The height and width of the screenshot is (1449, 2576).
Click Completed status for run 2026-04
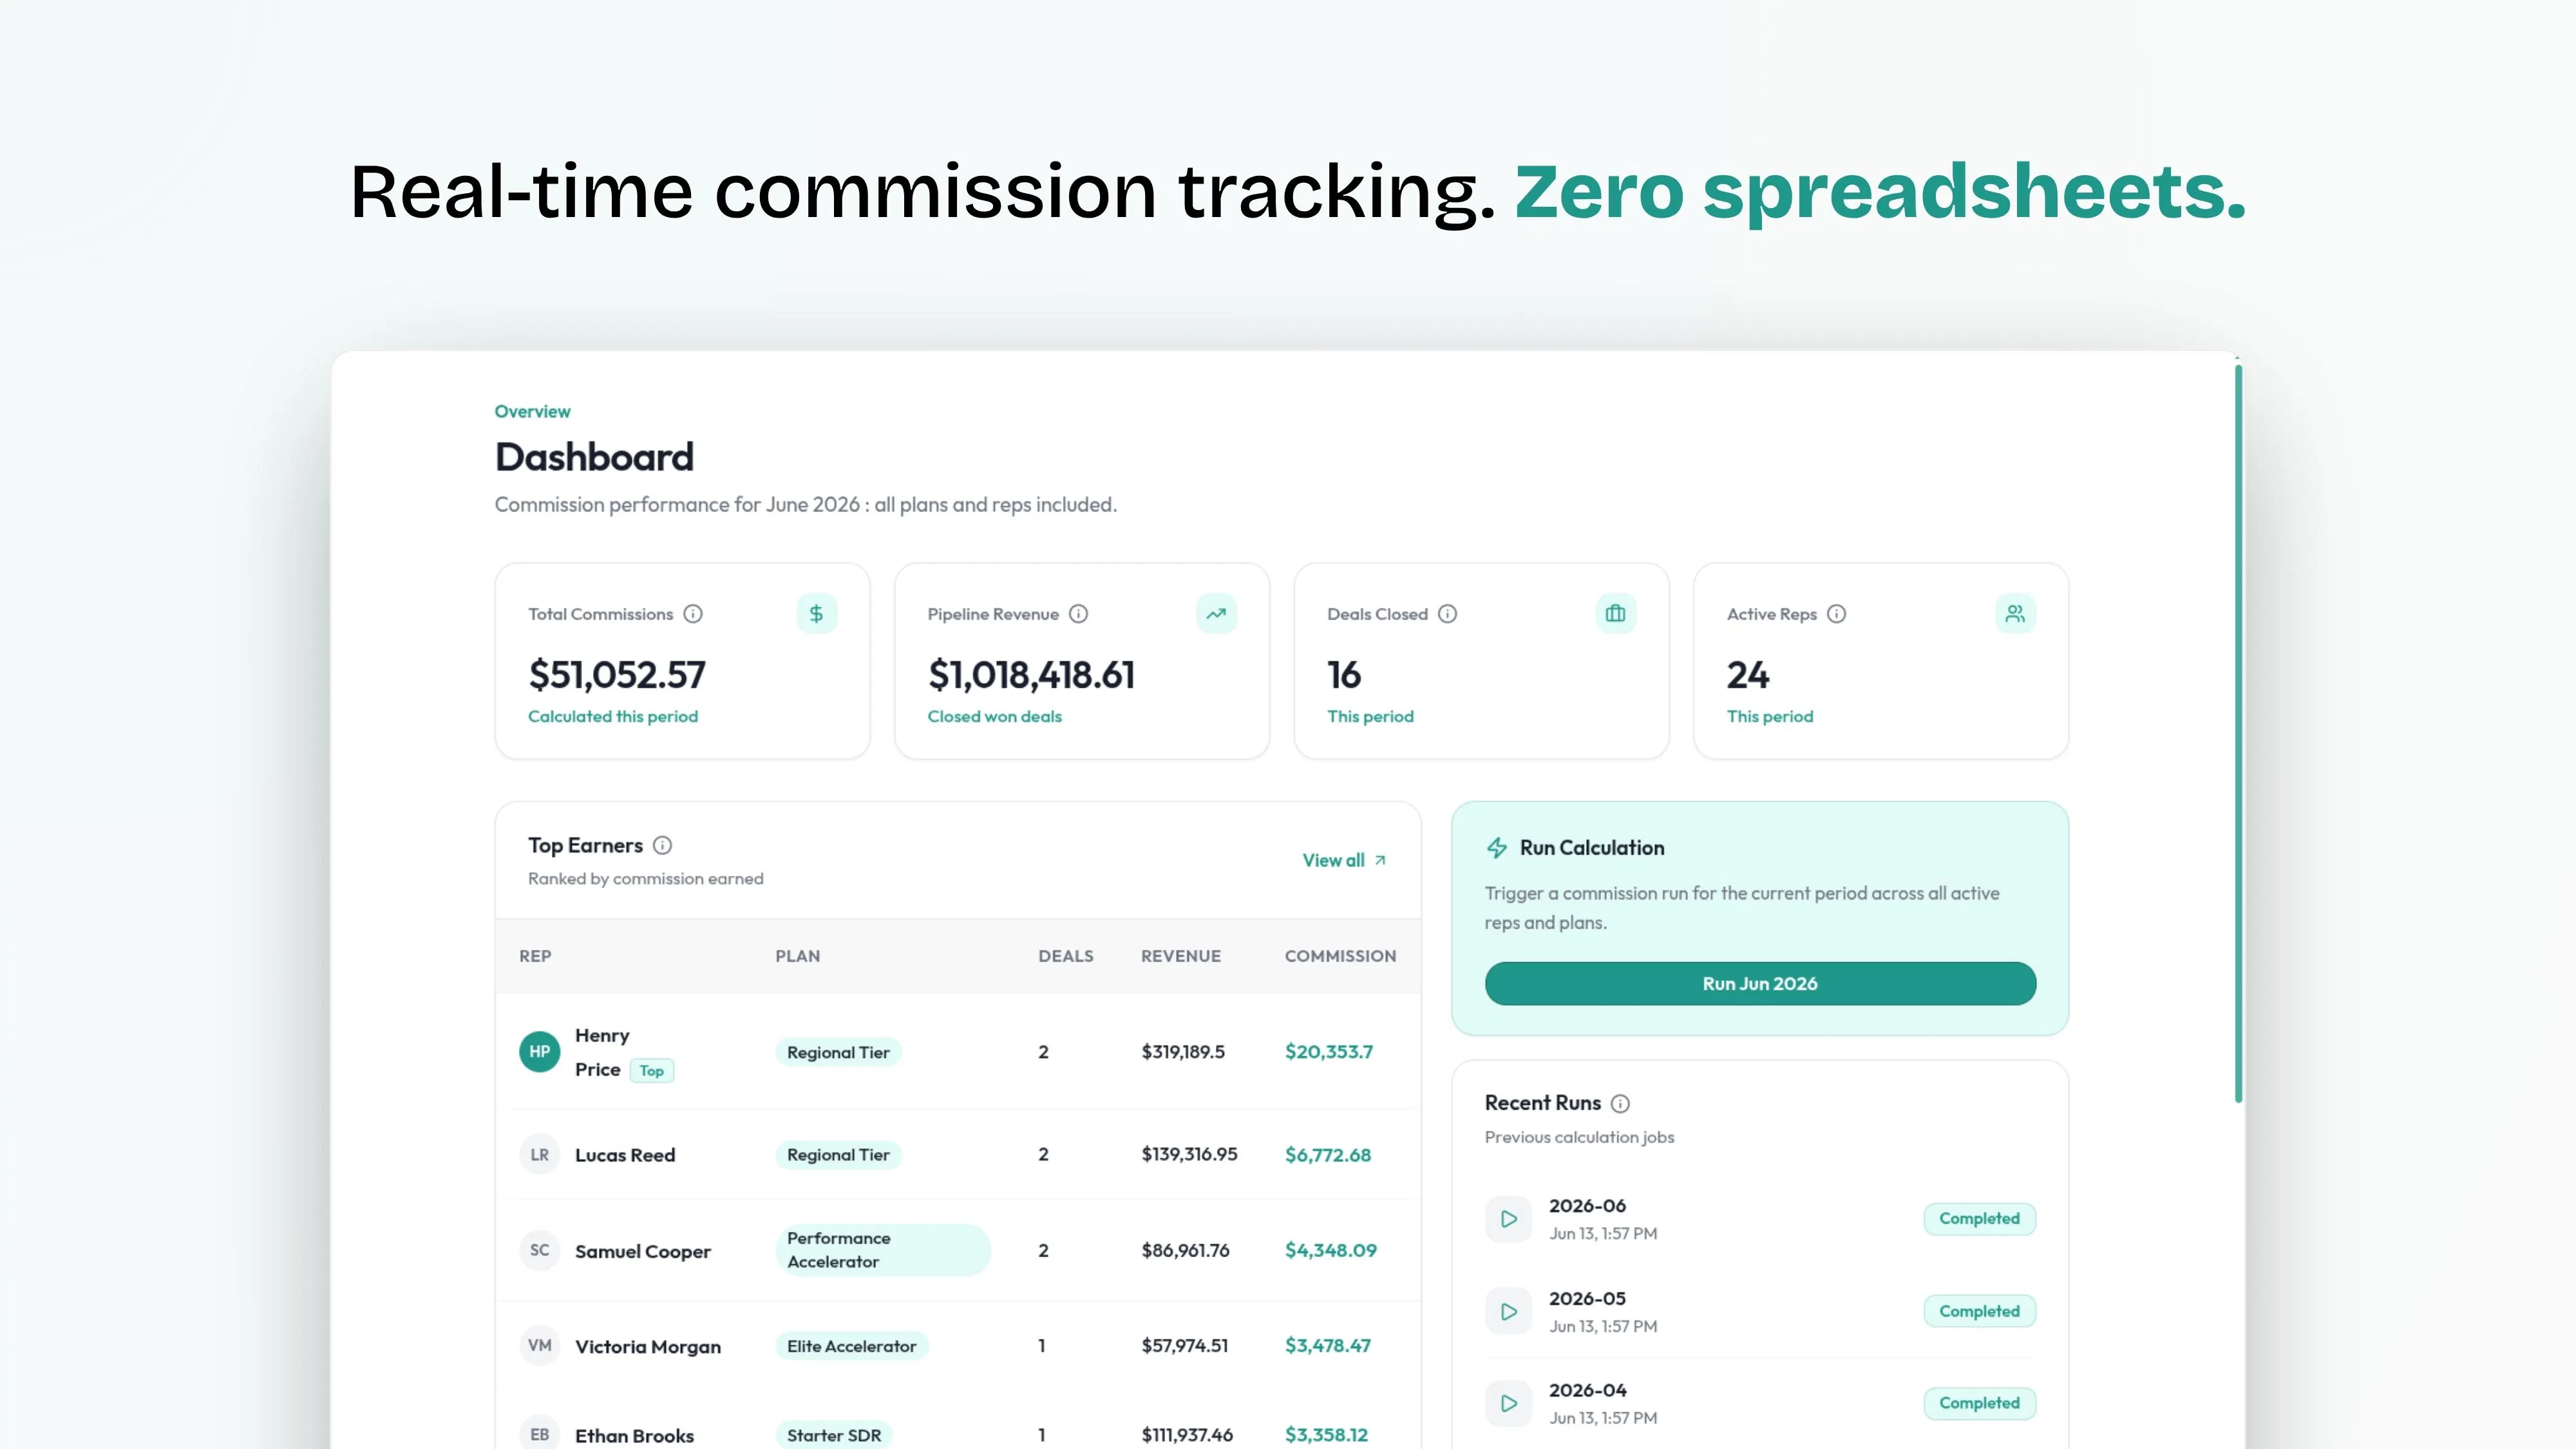tap(1979, 1404)
